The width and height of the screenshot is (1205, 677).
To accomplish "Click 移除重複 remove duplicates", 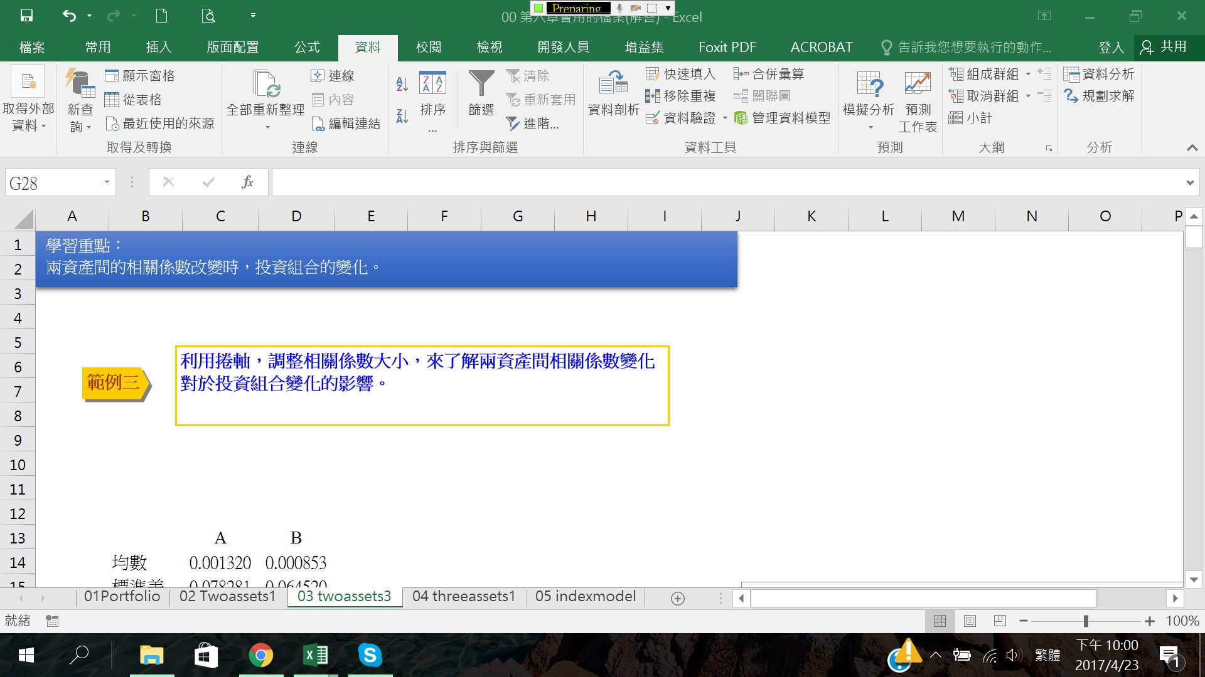I will [x=680, y=96].
